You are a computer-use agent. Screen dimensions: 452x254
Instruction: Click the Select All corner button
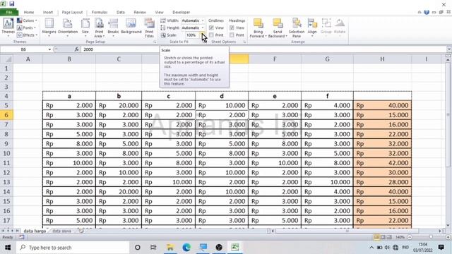point(7,59)
